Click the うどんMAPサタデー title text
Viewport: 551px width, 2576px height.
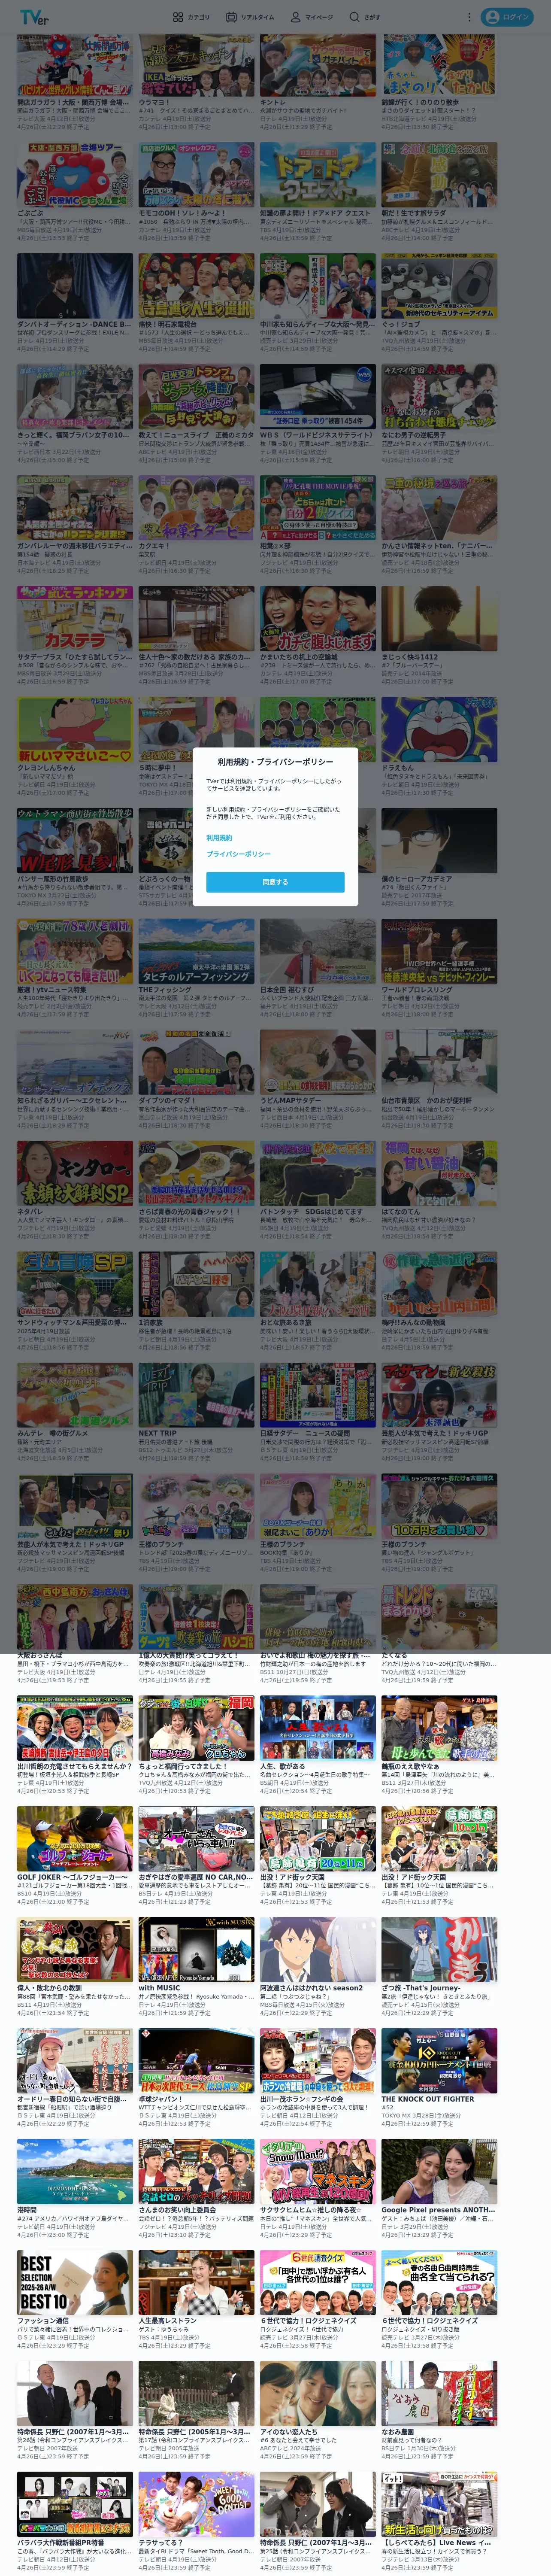click(x=291, y=1101)
